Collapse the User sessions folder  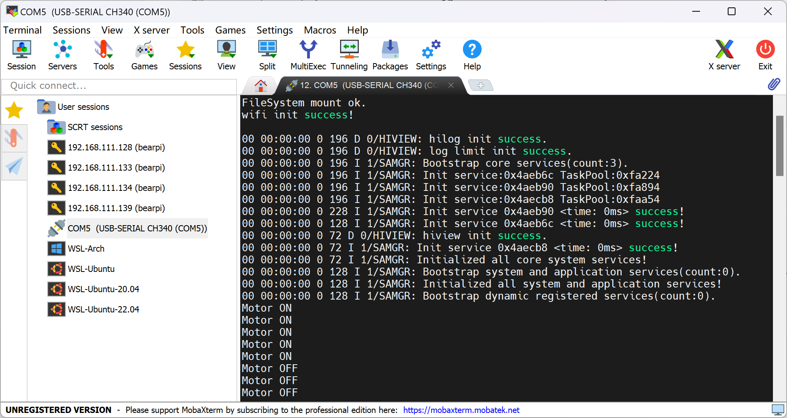tap(46, 107)
